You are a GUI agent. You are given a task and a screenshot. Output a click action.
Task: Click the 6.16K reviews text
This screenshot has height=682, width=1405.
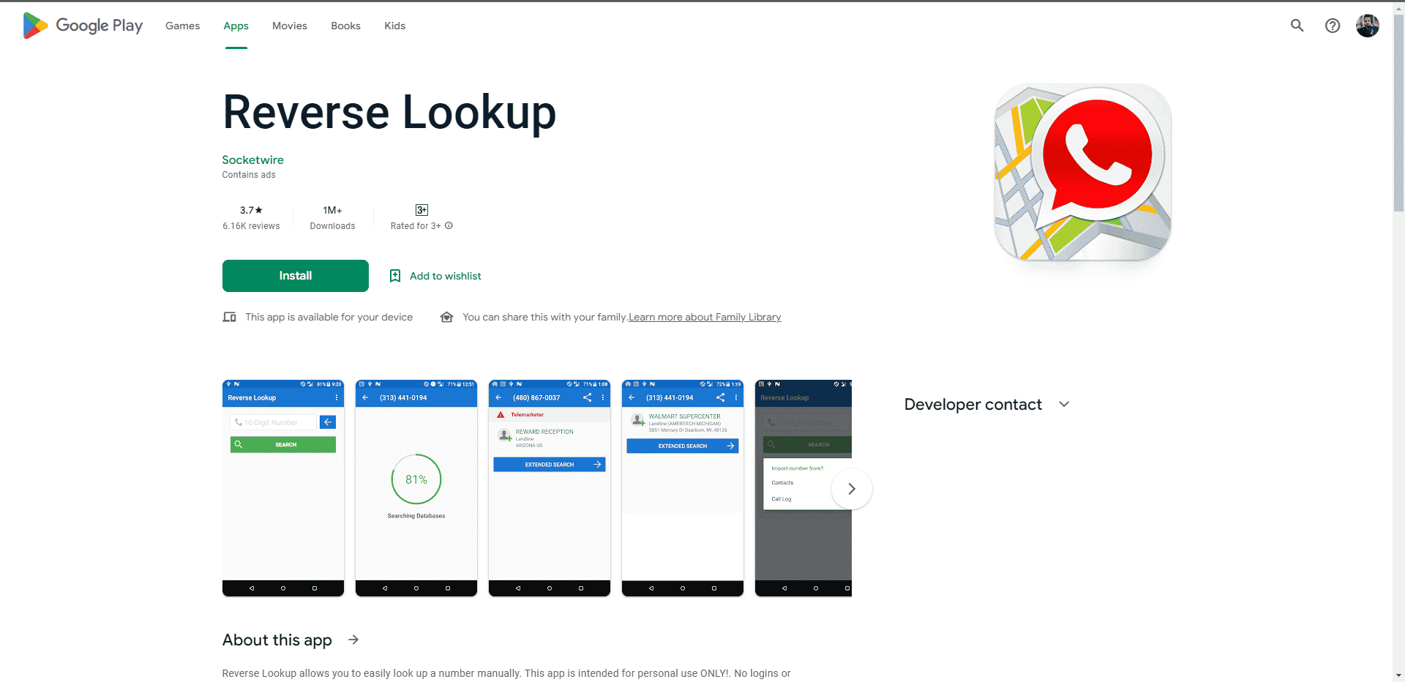tap(251, 226)
